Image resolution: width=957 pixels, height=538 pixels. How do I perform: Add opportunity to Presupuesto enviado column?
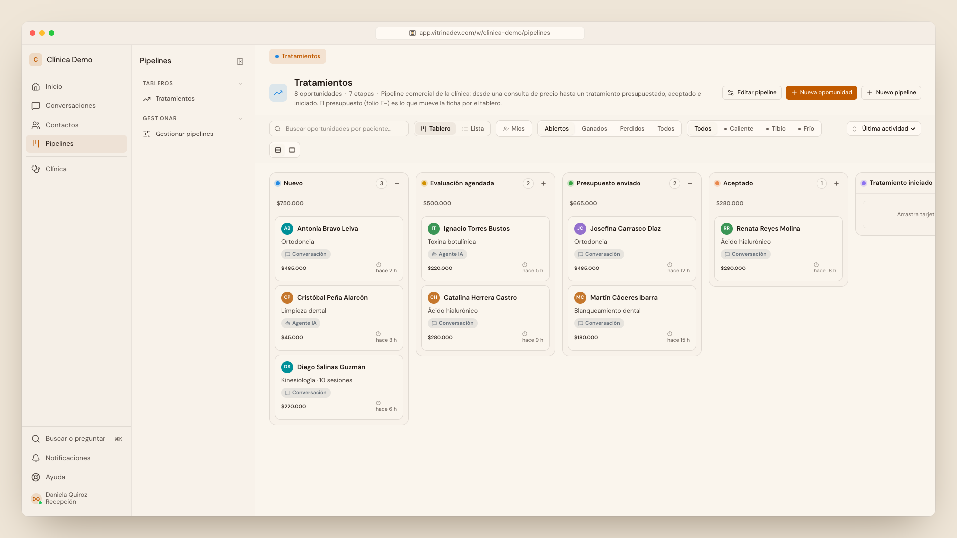coord(690,184)
